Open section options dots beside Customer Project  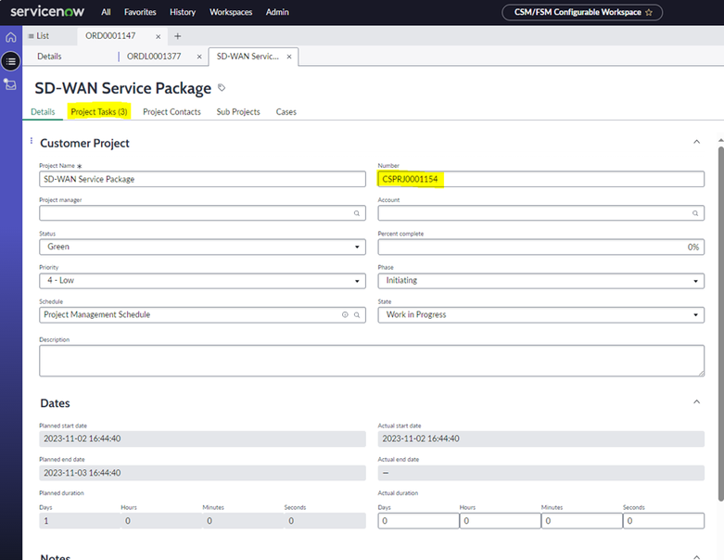tap(31, 140)
